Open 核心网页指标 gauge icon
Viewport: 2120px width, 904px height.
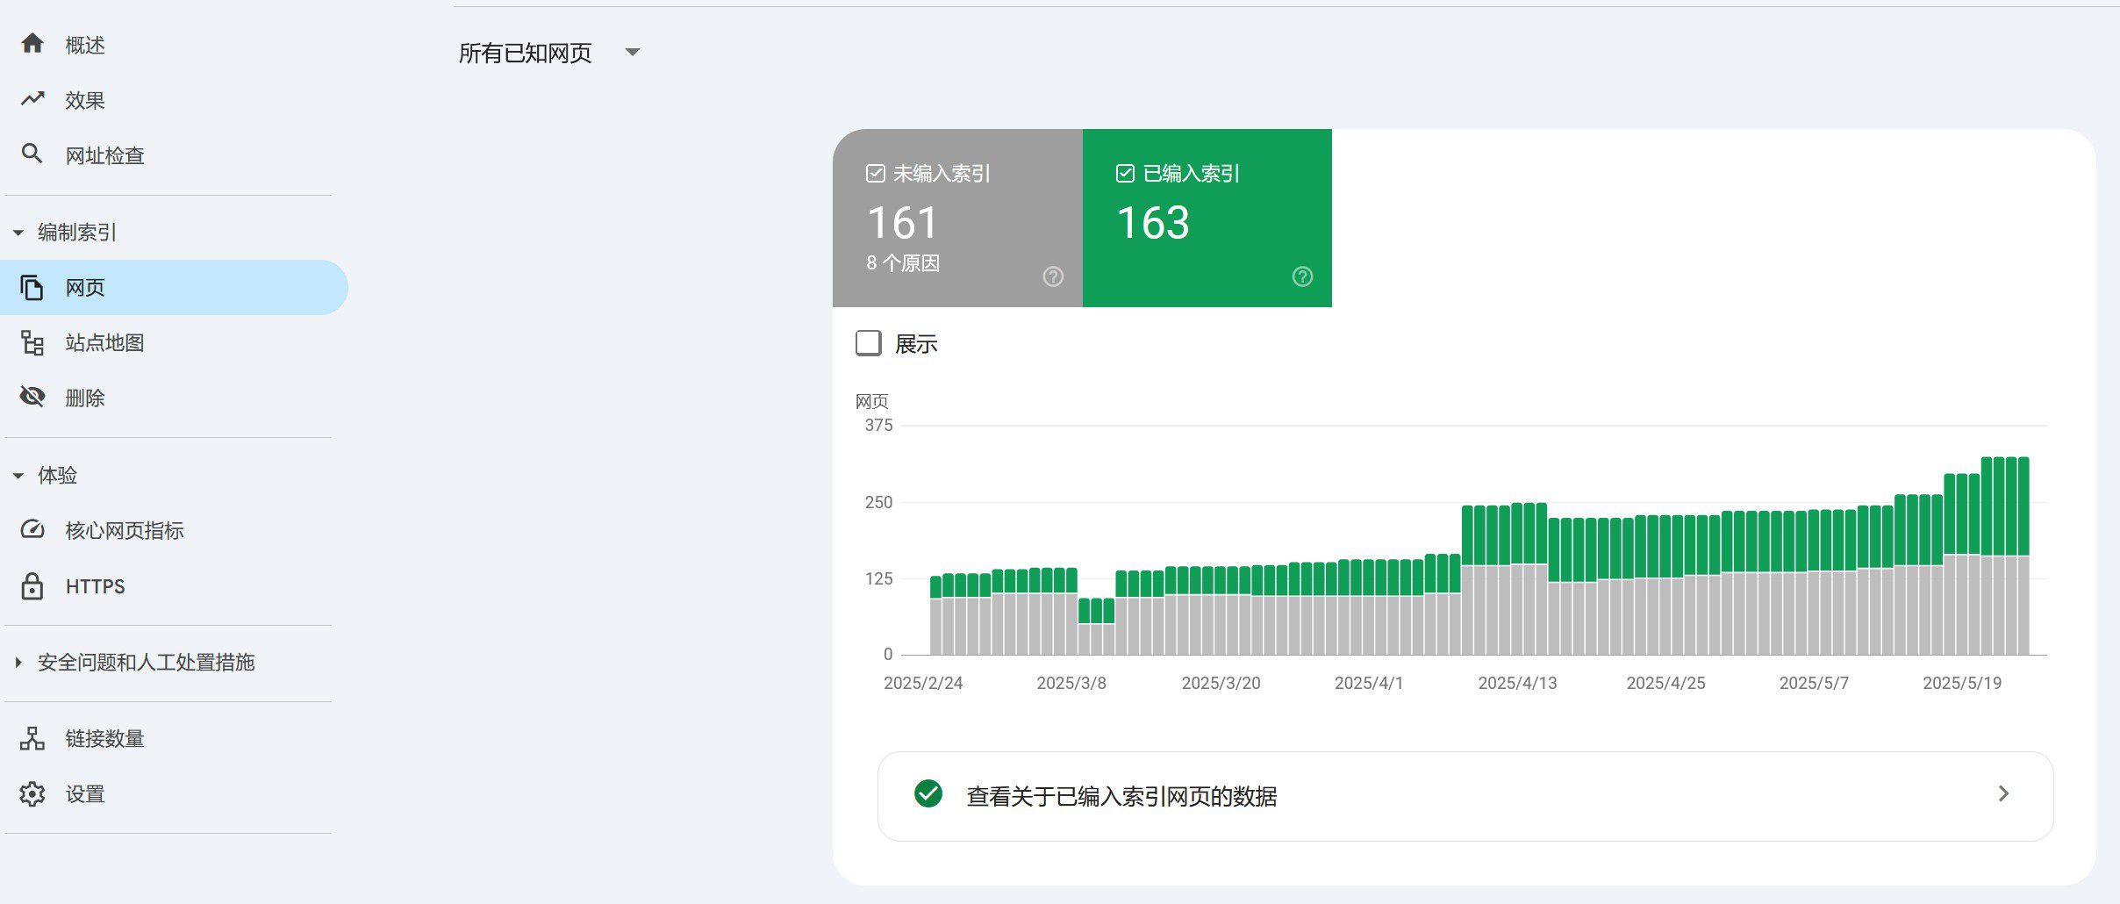tap(32, 529)
